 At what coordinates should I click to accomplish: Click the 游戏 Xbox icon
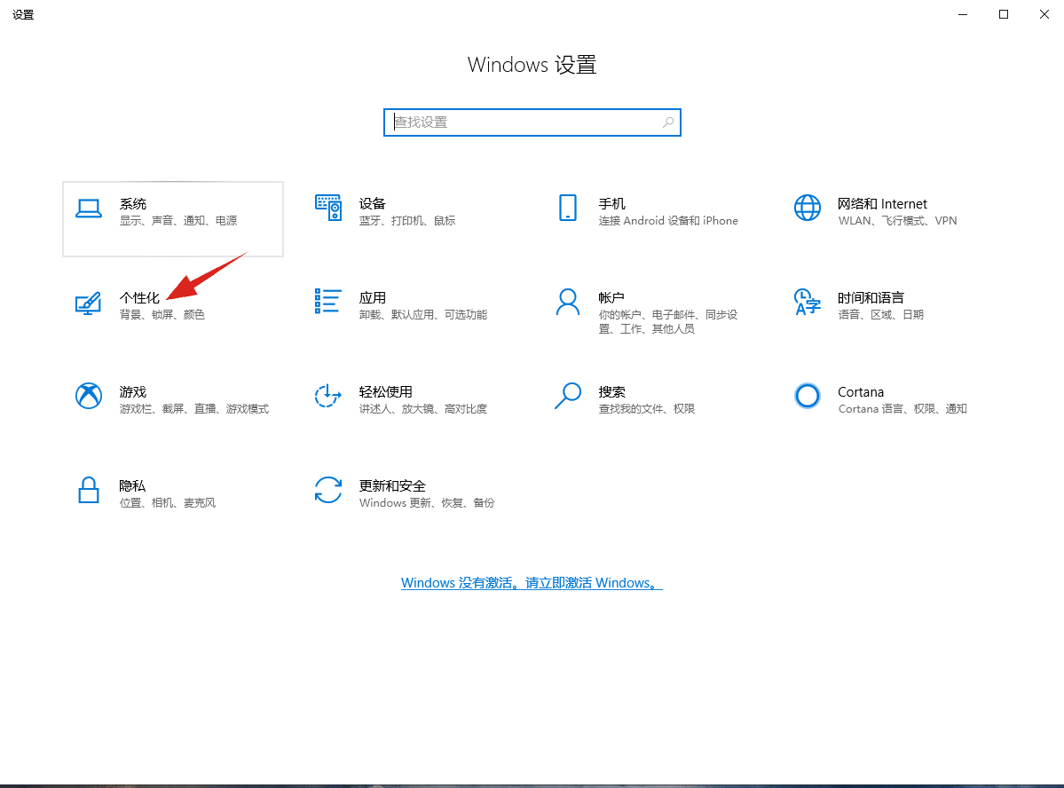click(x=88, y=396)
